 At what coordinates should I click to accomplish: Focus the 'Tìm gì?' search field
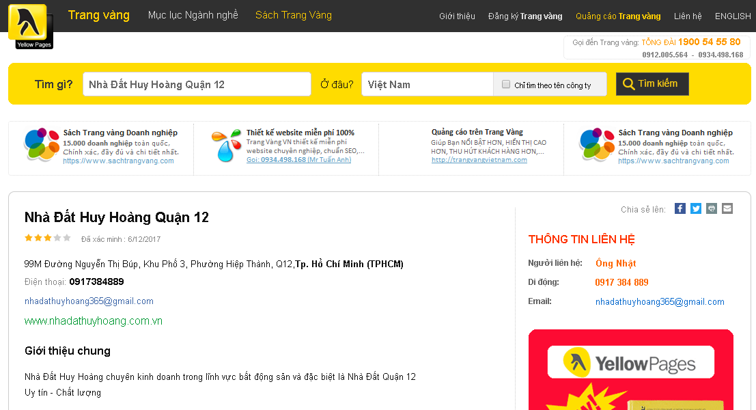197,85
